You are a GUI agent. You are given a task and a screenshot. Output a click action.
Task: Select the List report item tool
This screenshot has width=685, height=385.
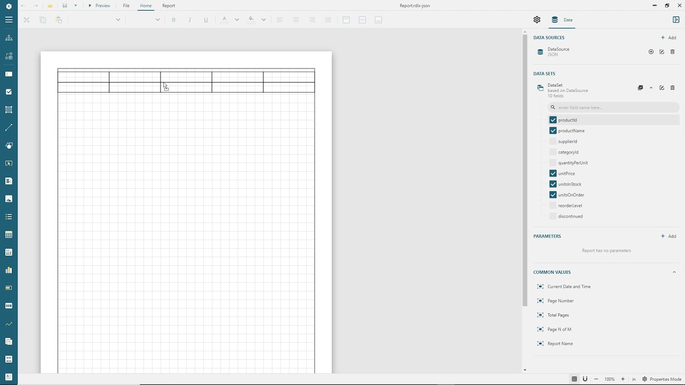click(9, 217)
